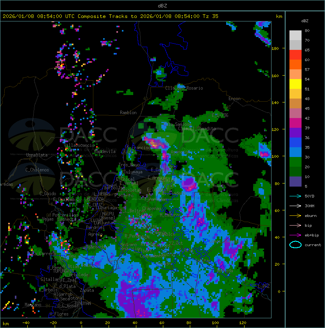The width and height of the screenshot is (325, 328).
Task: Click the 'Lomas Blancas' map label
Action: 224,241
